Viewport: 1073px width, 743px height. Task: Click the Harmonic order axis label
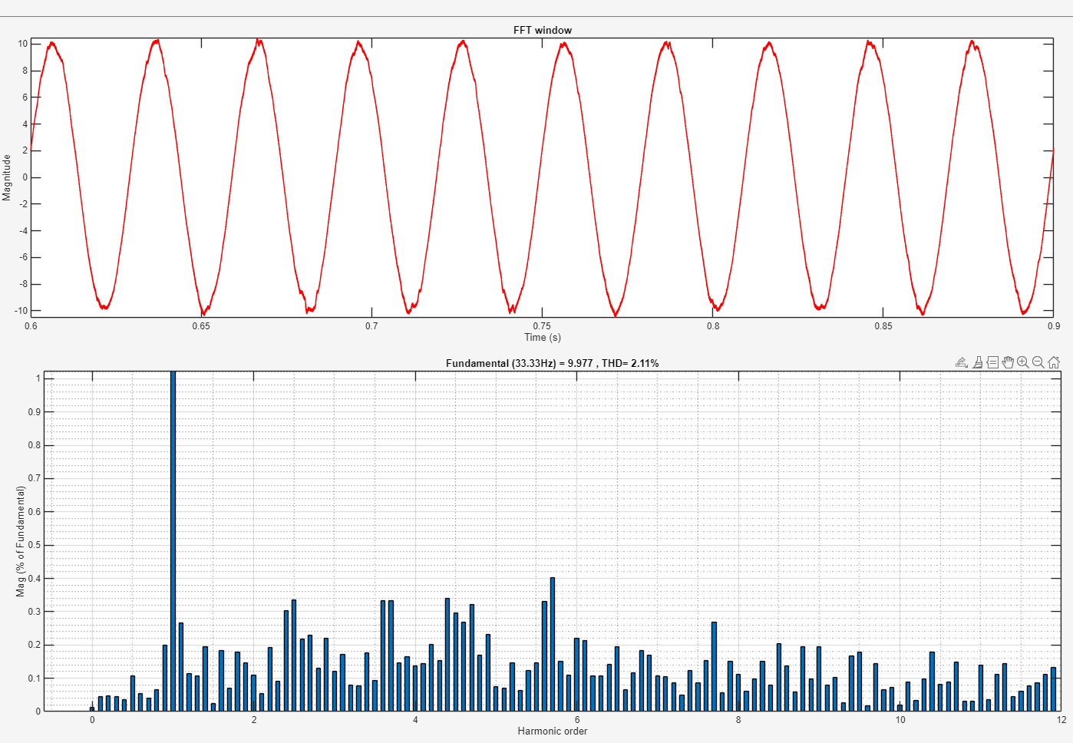552,731
